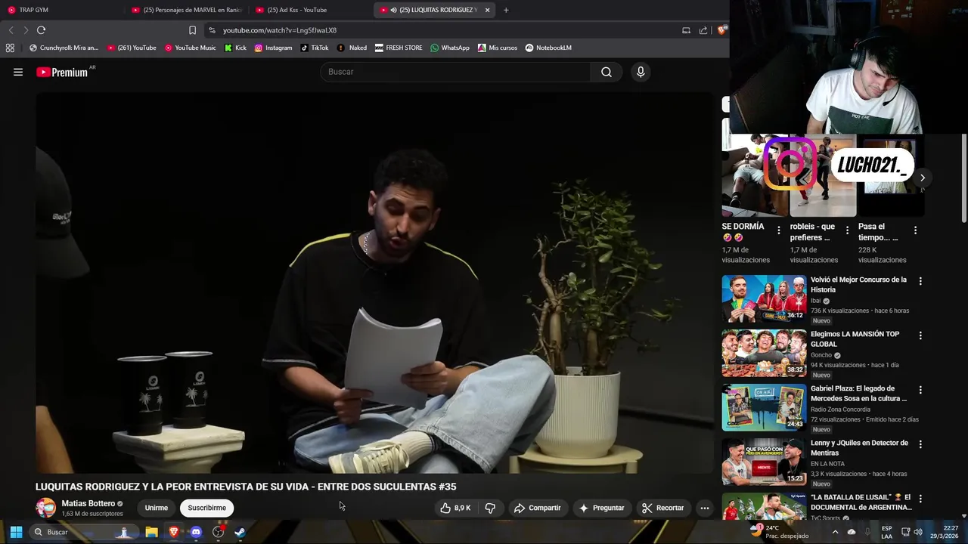Viewport: 968px width, 544px height.
Task: Open options menu for Goncho mansion video
Action: 920,335
